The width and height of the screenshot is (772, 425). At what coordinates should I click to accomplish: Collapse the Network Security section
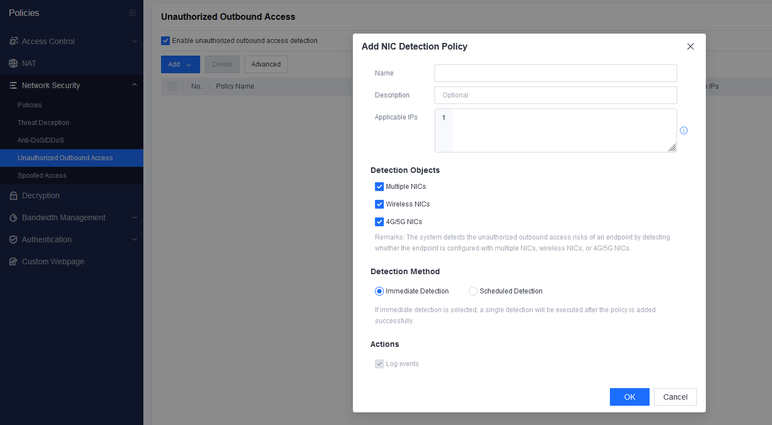135,85
